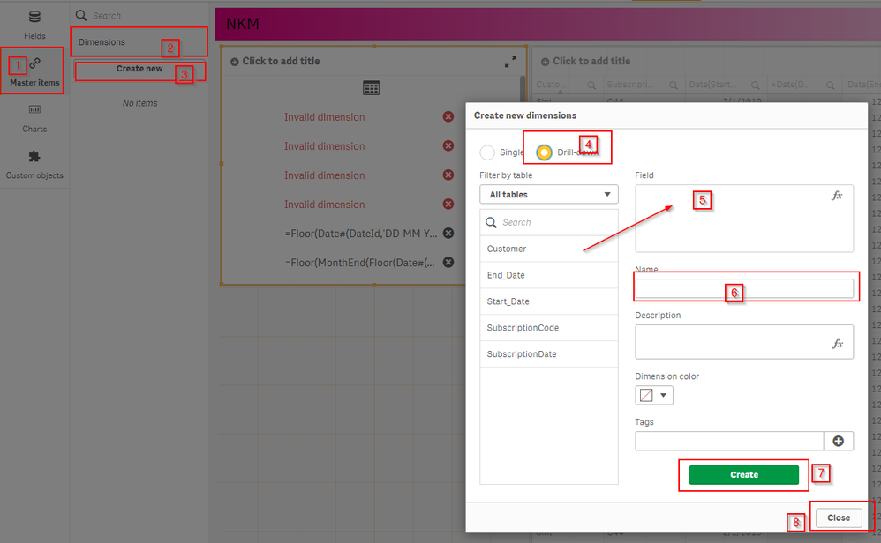Select the Drill-down radio button

point(544,152)
